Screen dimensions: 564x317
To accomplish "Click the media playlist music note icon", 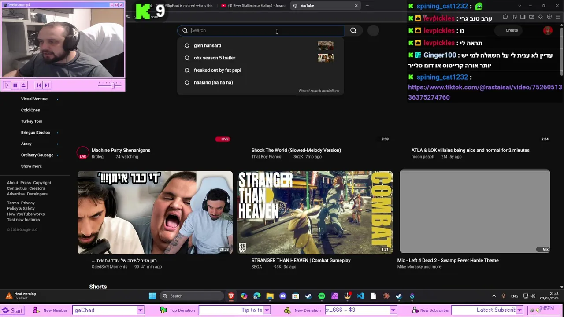I will tap(514, 17).
